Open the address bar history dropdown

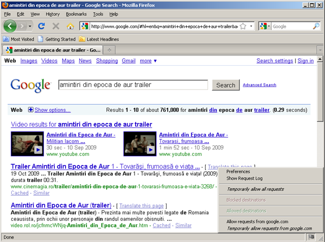pyautogui.click(x=251, y=26)
